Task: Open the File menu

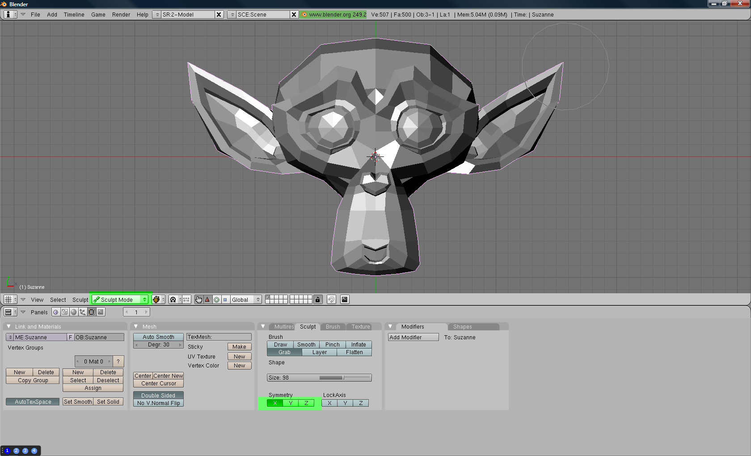Action: point(35,15)
